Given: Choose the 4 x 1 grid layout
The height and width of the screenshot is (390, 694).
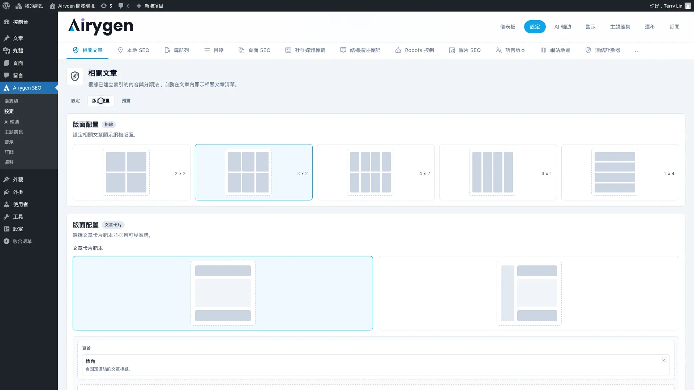Looking at the screenshot, I should coord(498,172).
